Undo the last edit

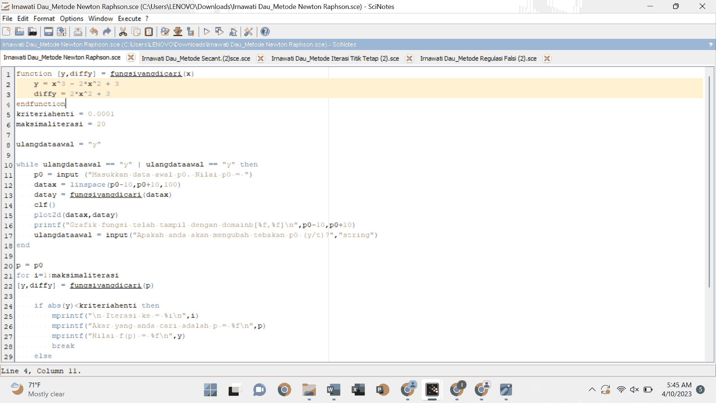click(94, 32)
